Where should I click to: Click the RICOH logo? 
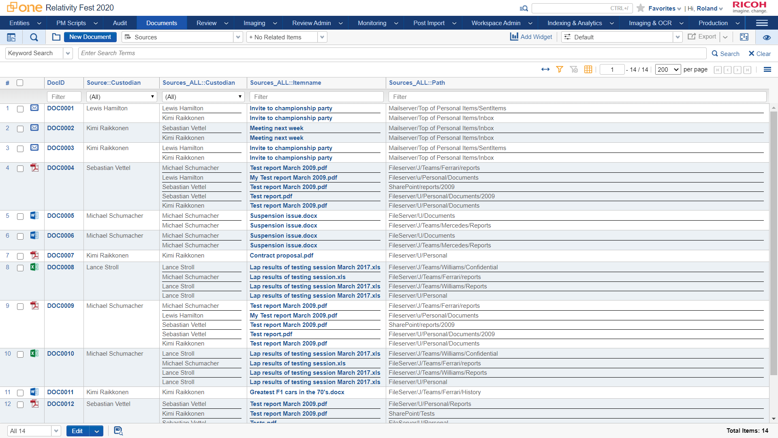tap(750, 7)
